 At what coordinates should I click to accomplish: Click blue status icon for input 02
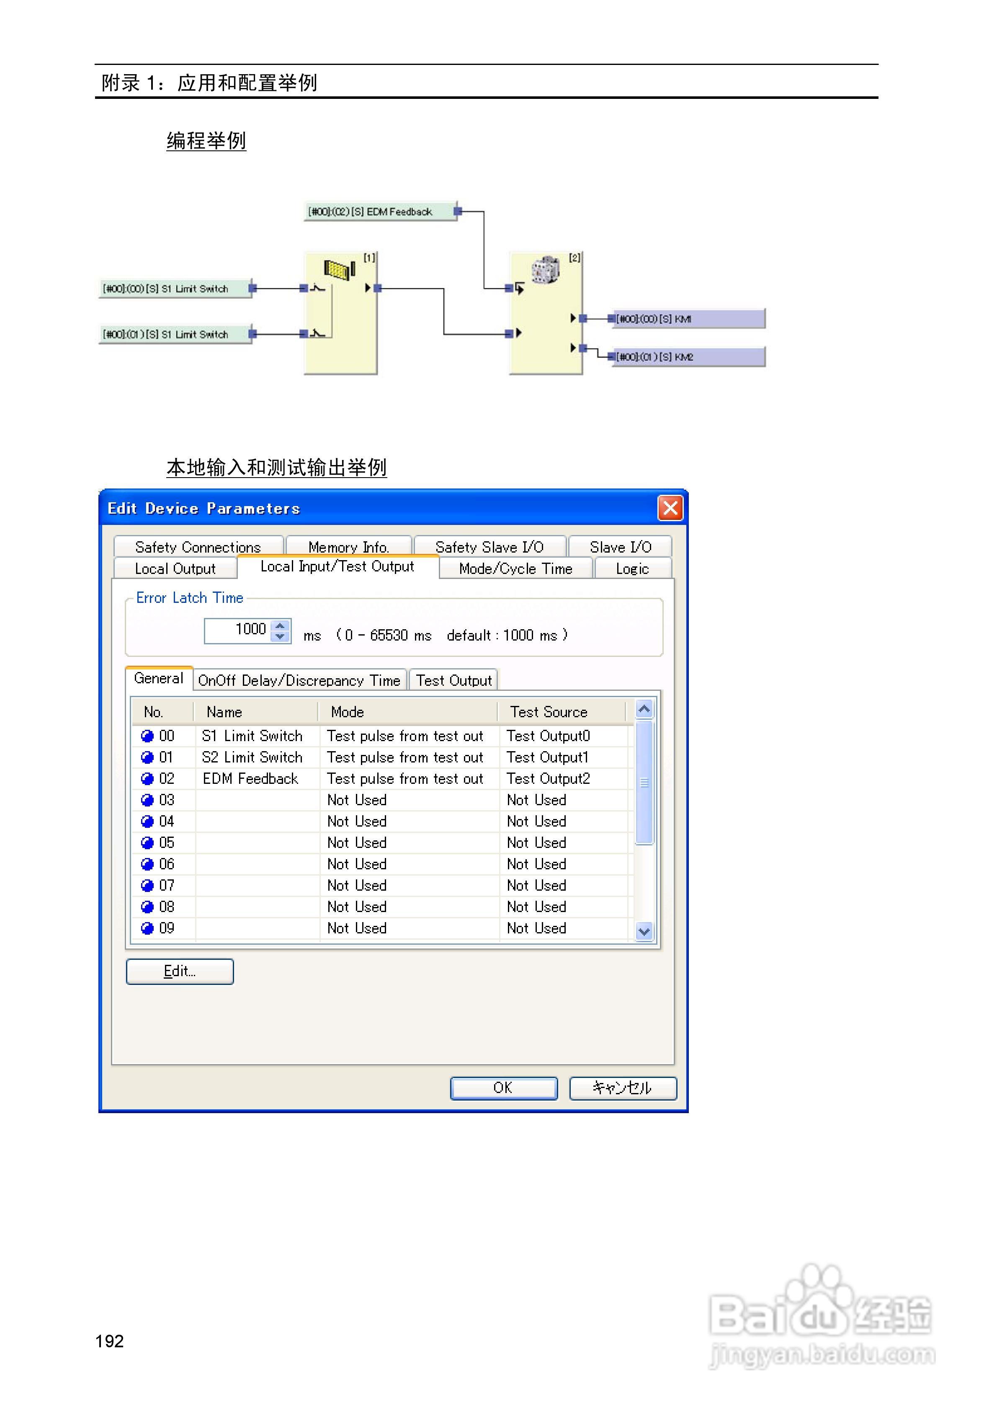[x=147, y=779]
